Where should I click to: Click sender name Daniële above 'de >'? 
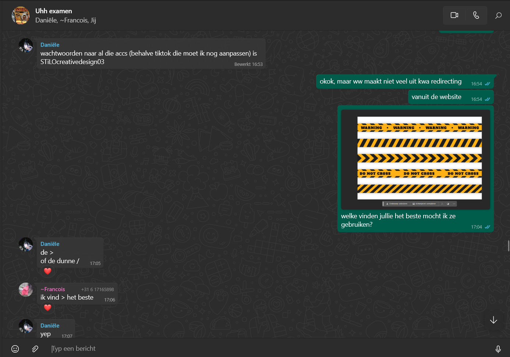tap(50, 244)
